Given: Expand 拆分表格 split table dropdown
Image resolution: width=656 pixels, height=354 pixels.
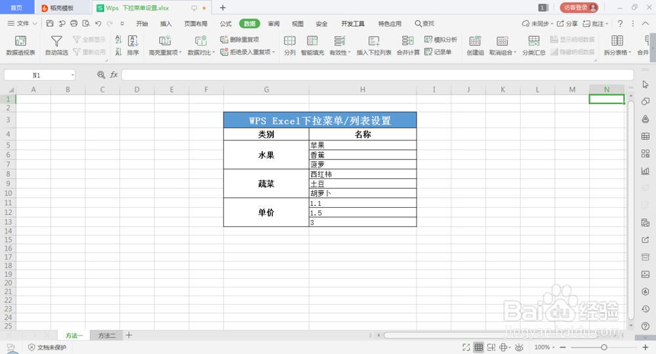Looking at the screenshot, I should tap(630, 52).
